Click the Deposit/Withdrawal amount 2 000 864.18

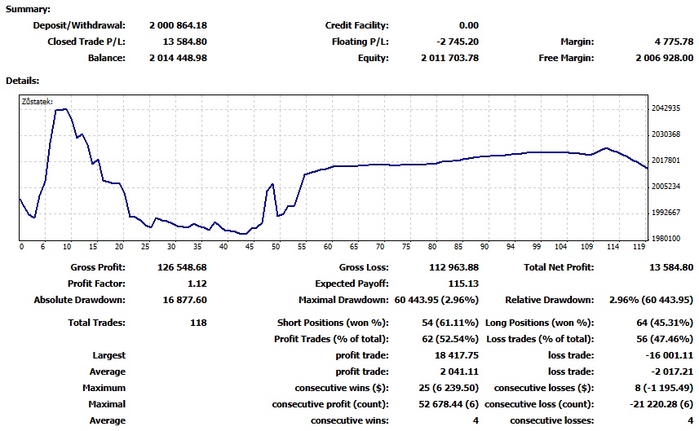pyautogui.click(x=178, y=25)
